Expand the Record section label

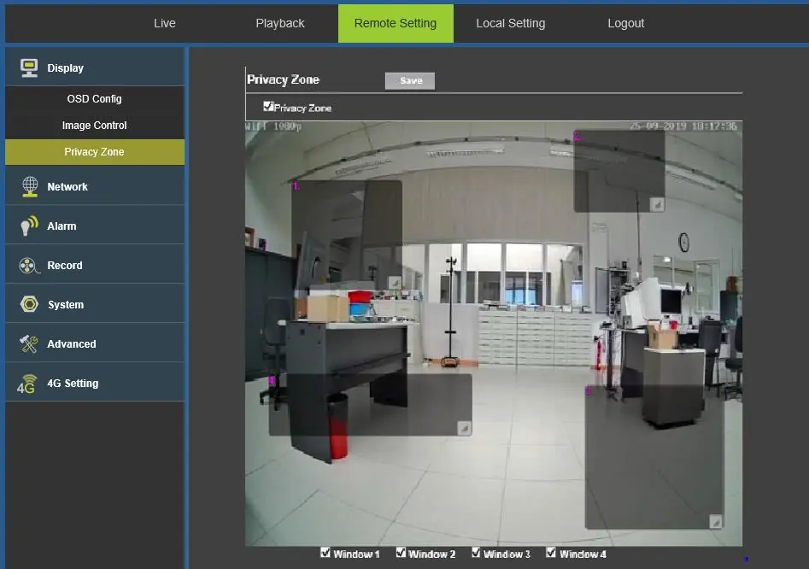(x=64, y=265)
